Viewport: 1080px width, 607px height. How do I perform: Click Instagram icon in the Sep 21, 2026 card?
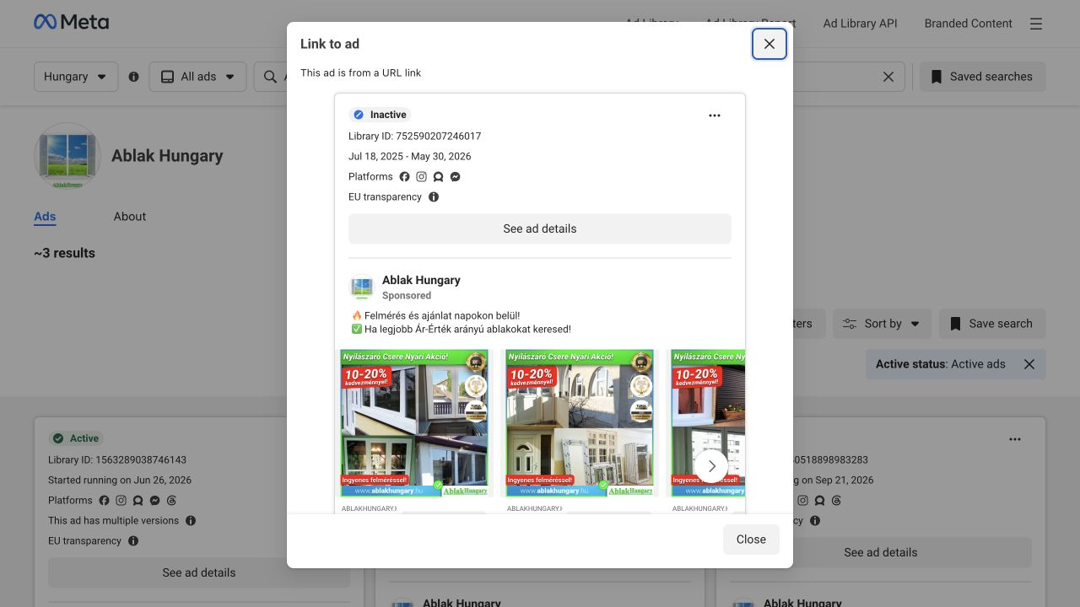(802, 501)
